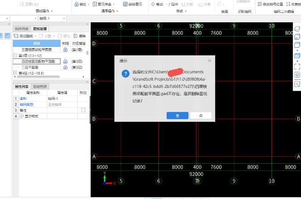Viewport: 301px width, 199px height.
Task: Close the 图纸管理 panel
Action: 88,24
